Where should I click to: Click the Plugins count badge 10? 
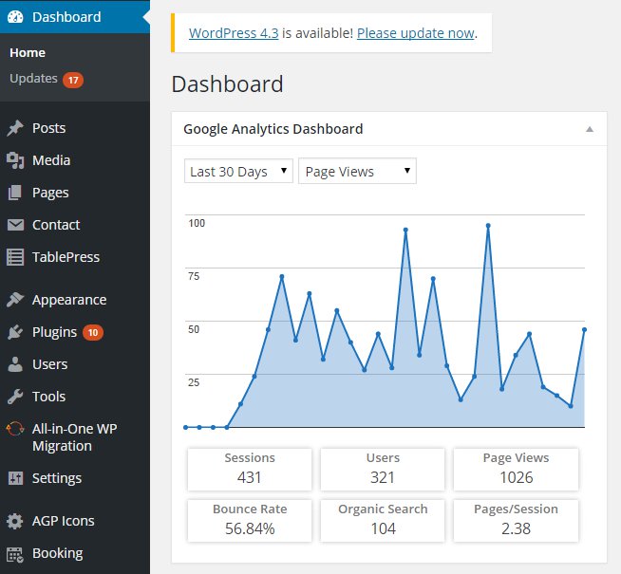(93, 333)
